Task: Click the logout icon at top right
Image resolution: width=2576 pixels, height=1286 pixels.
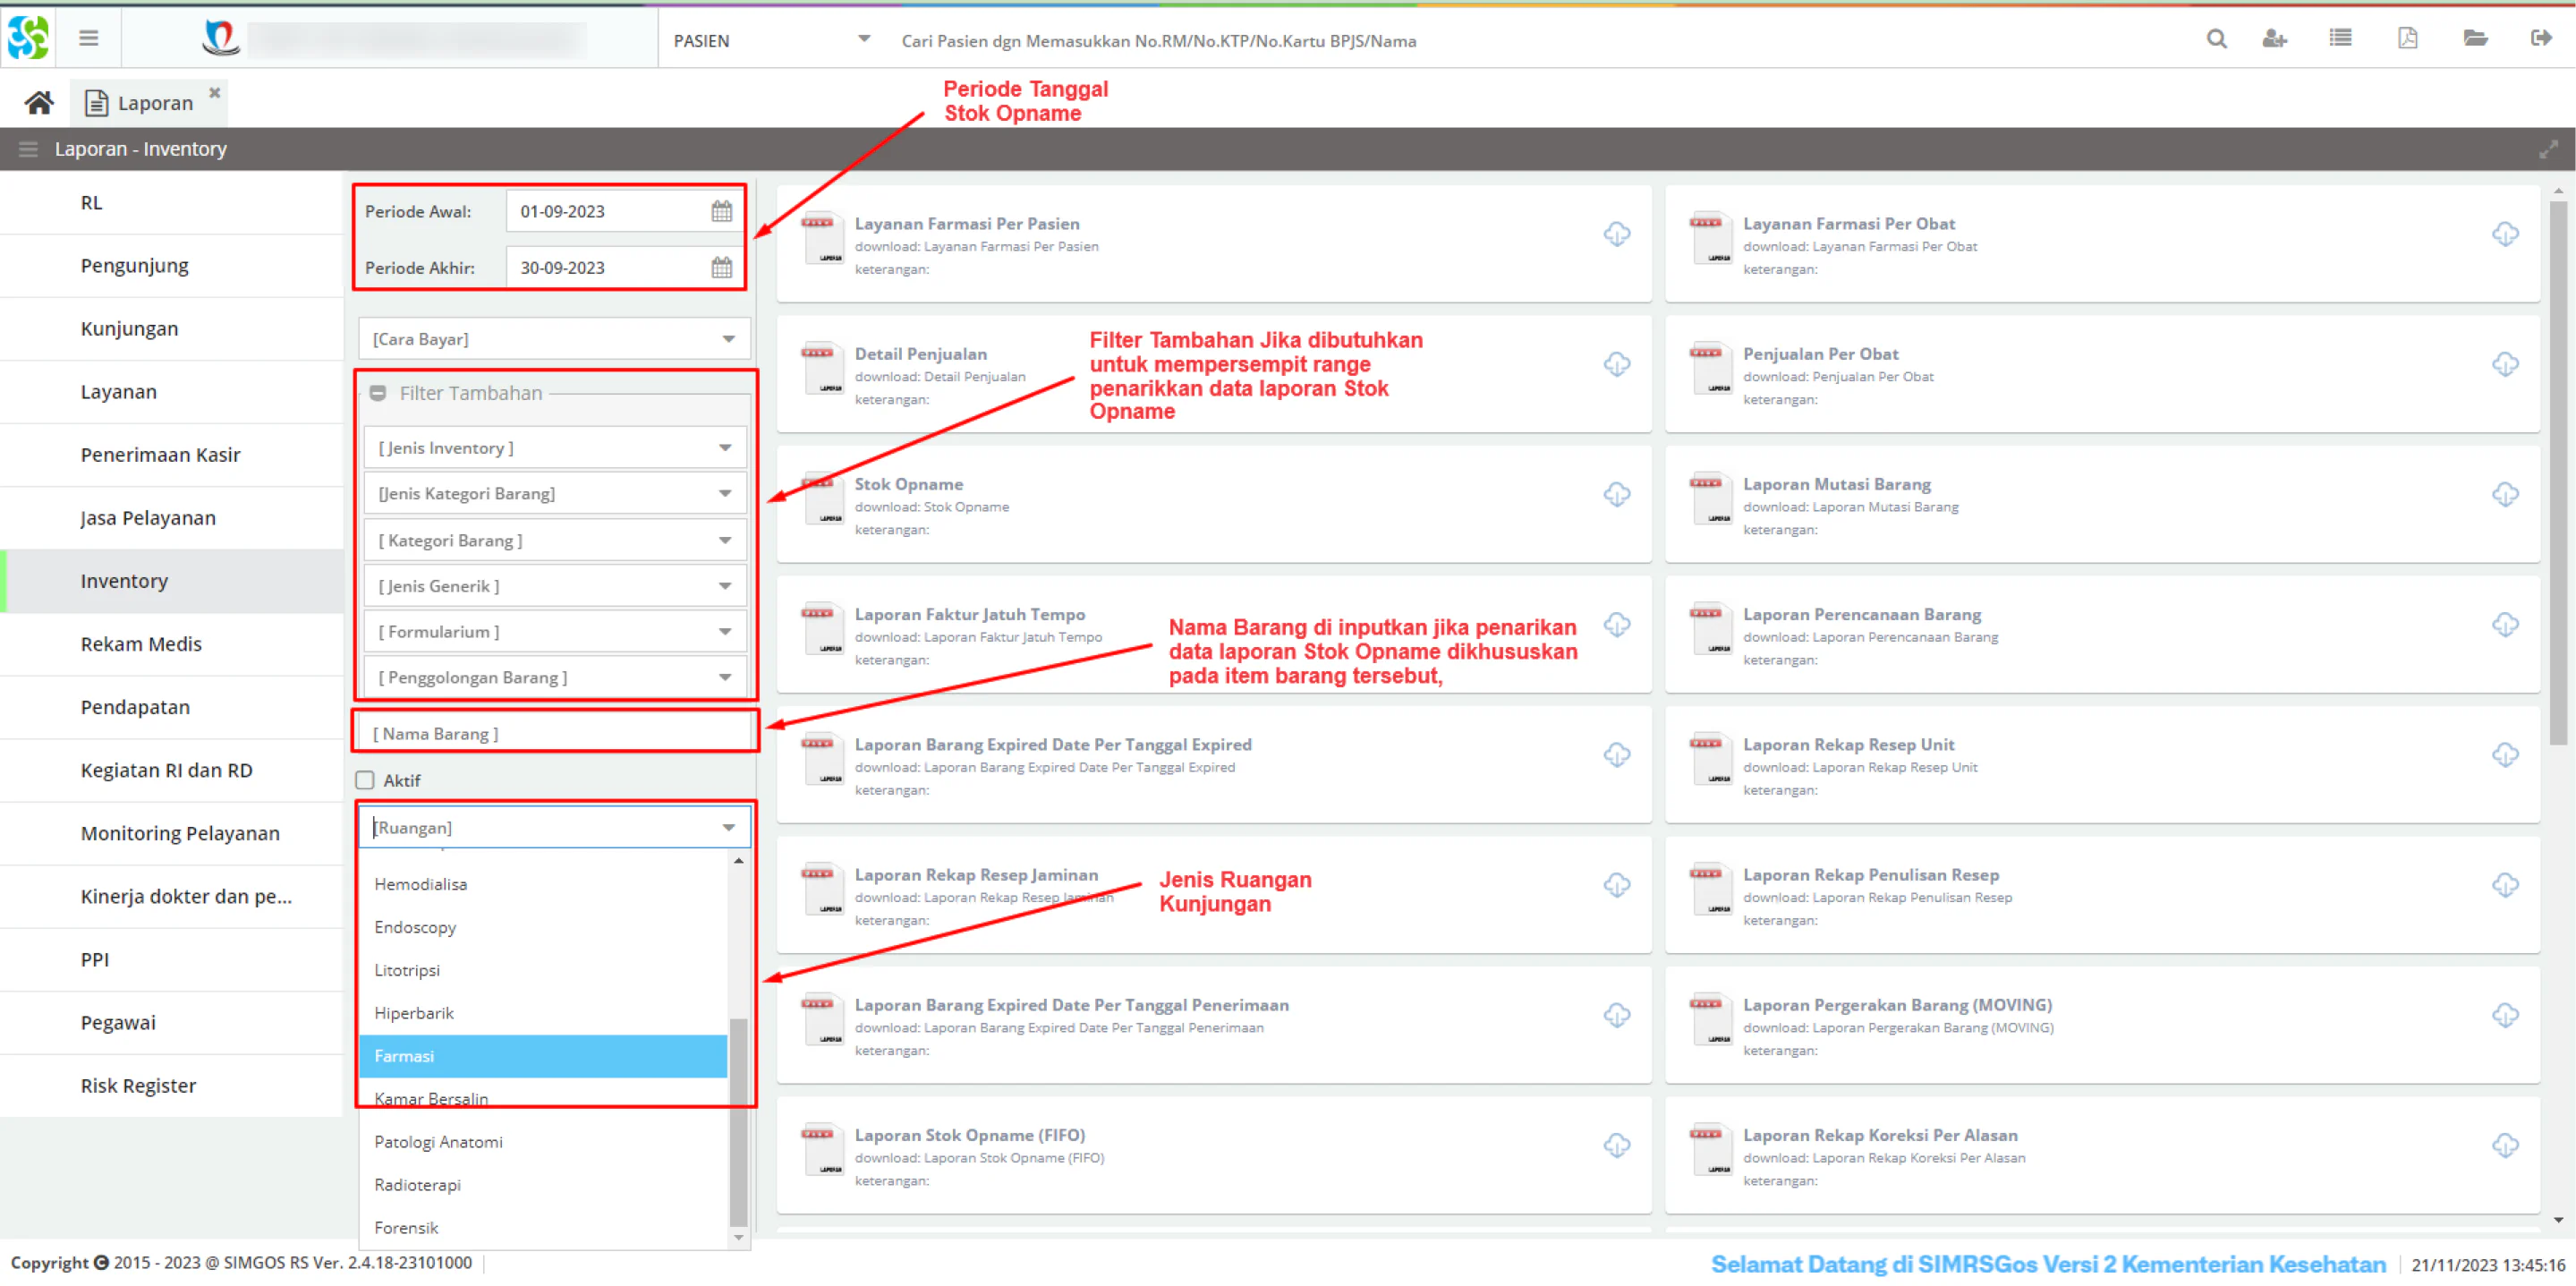Action: (2541, 39)
